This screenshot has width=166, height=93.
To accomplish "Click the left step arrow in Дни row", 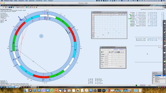I will (x=105, y=60).
